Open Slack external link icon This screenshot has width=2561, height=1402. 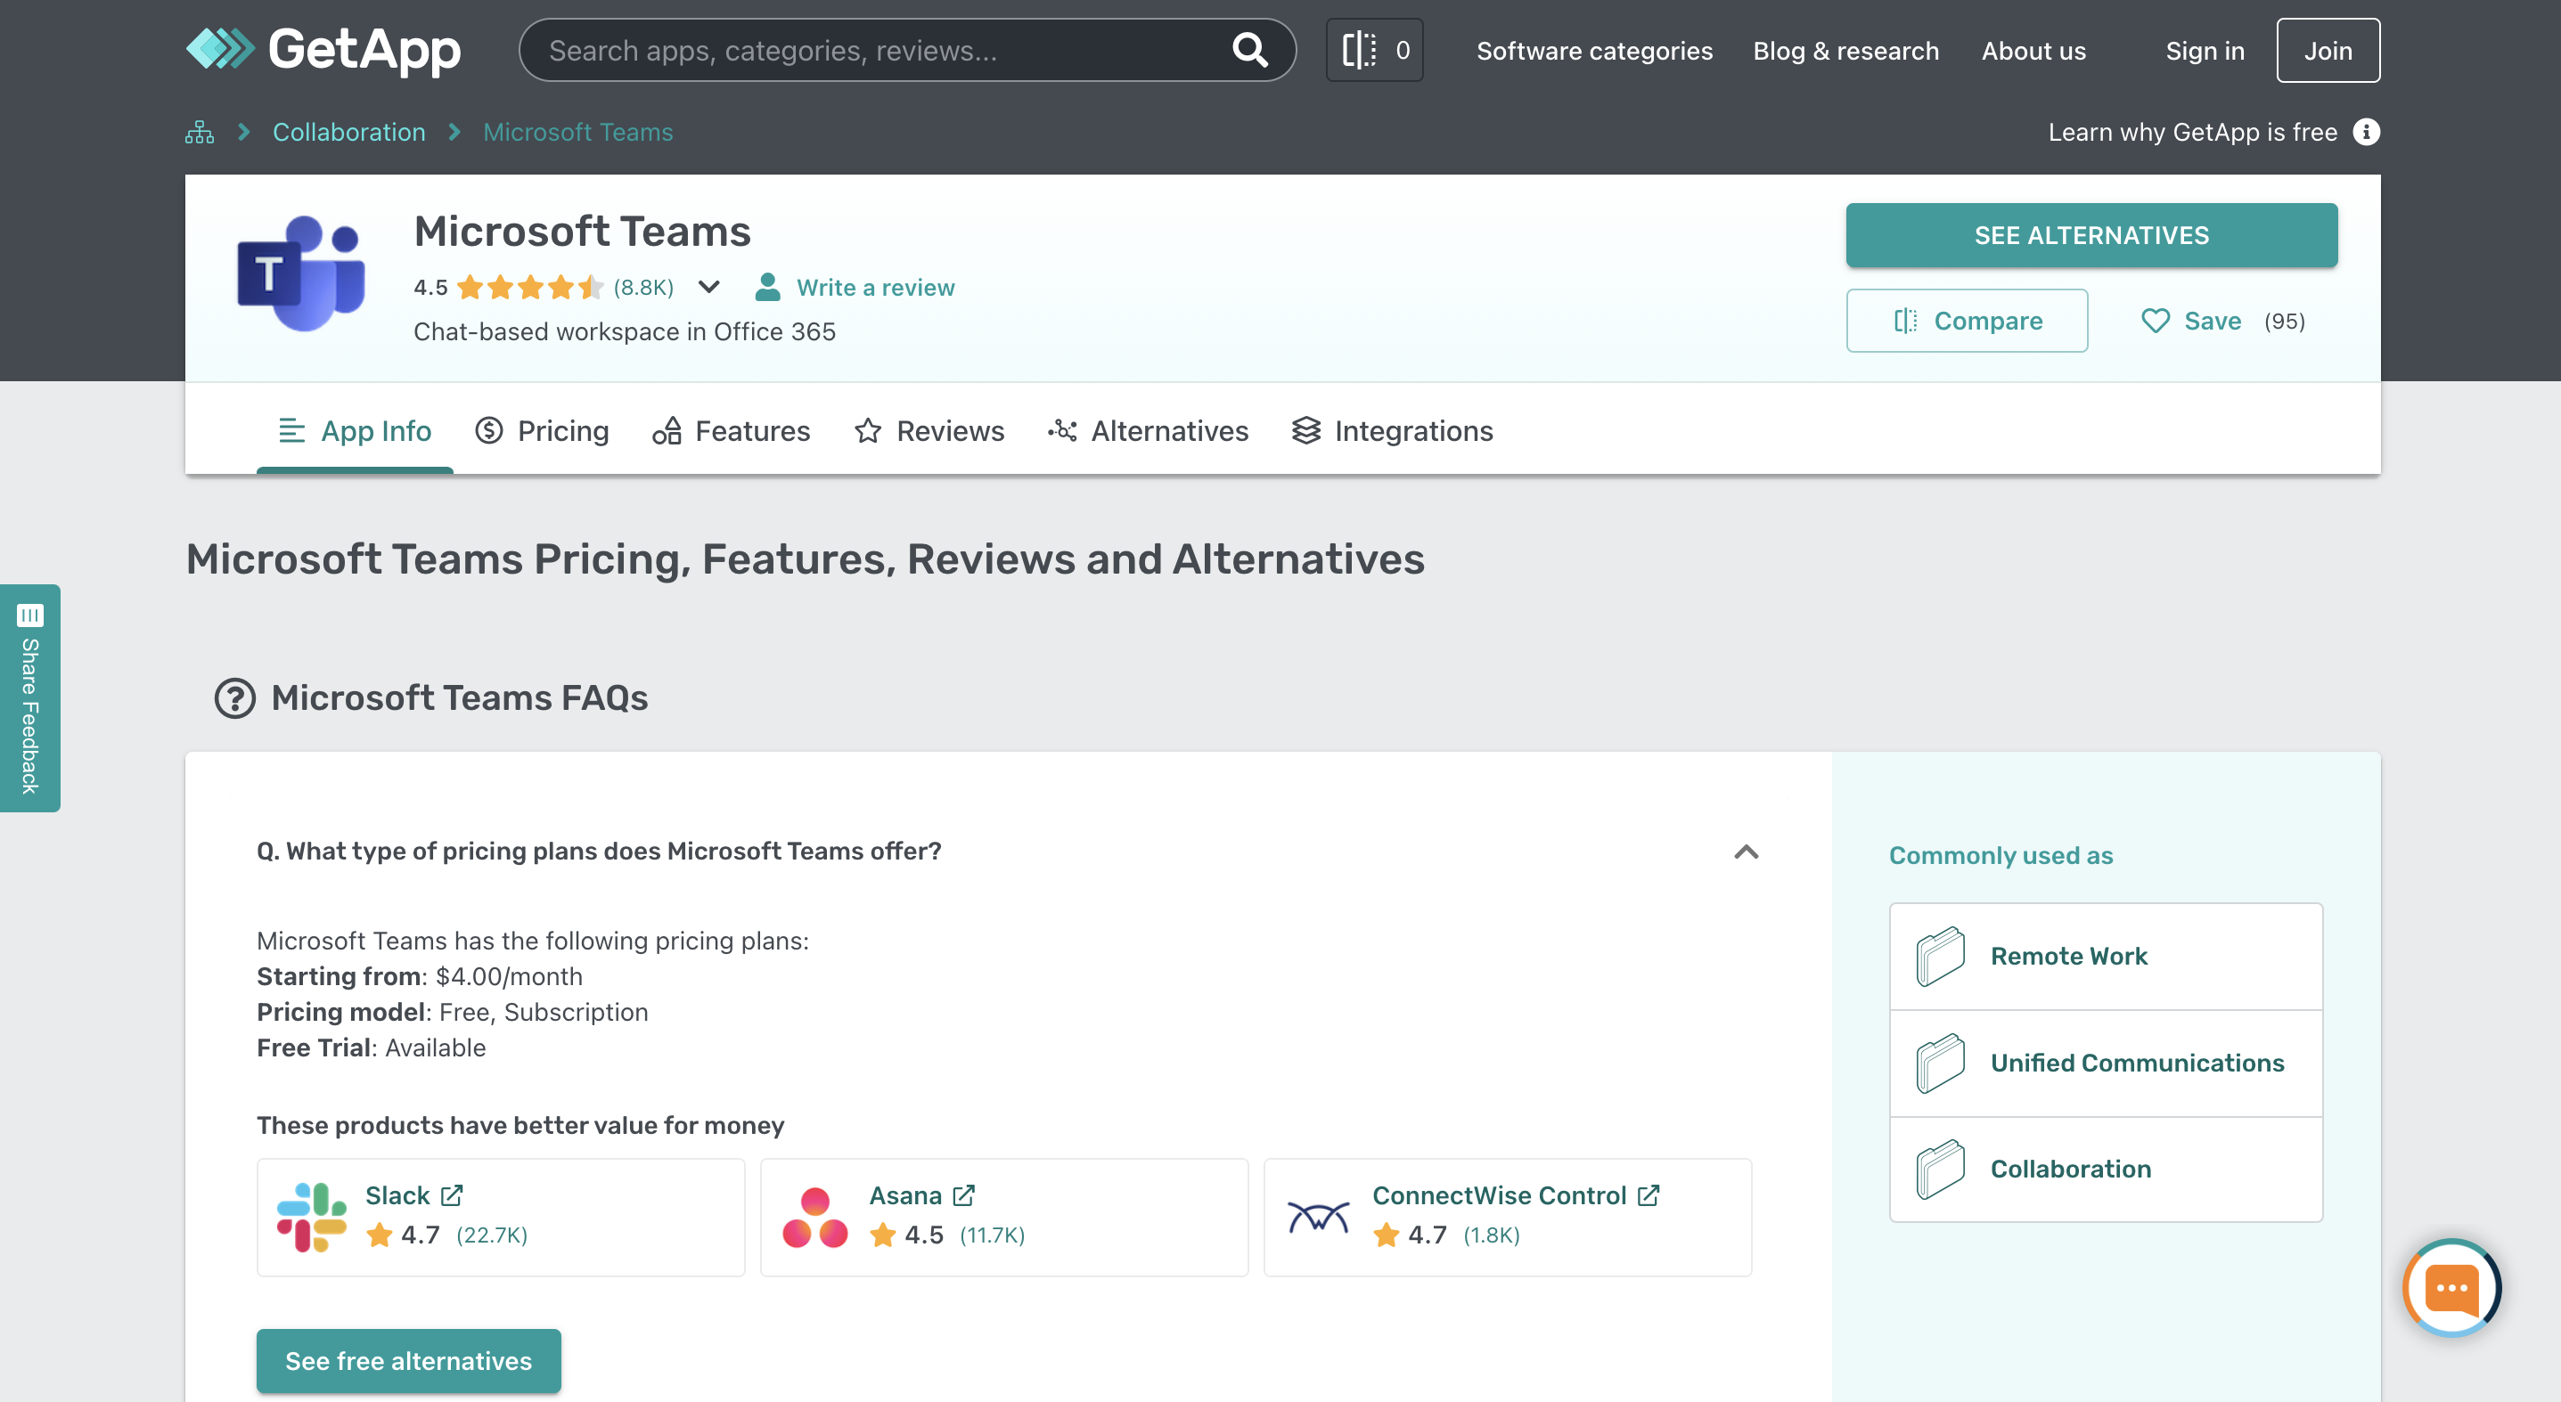453,1195
